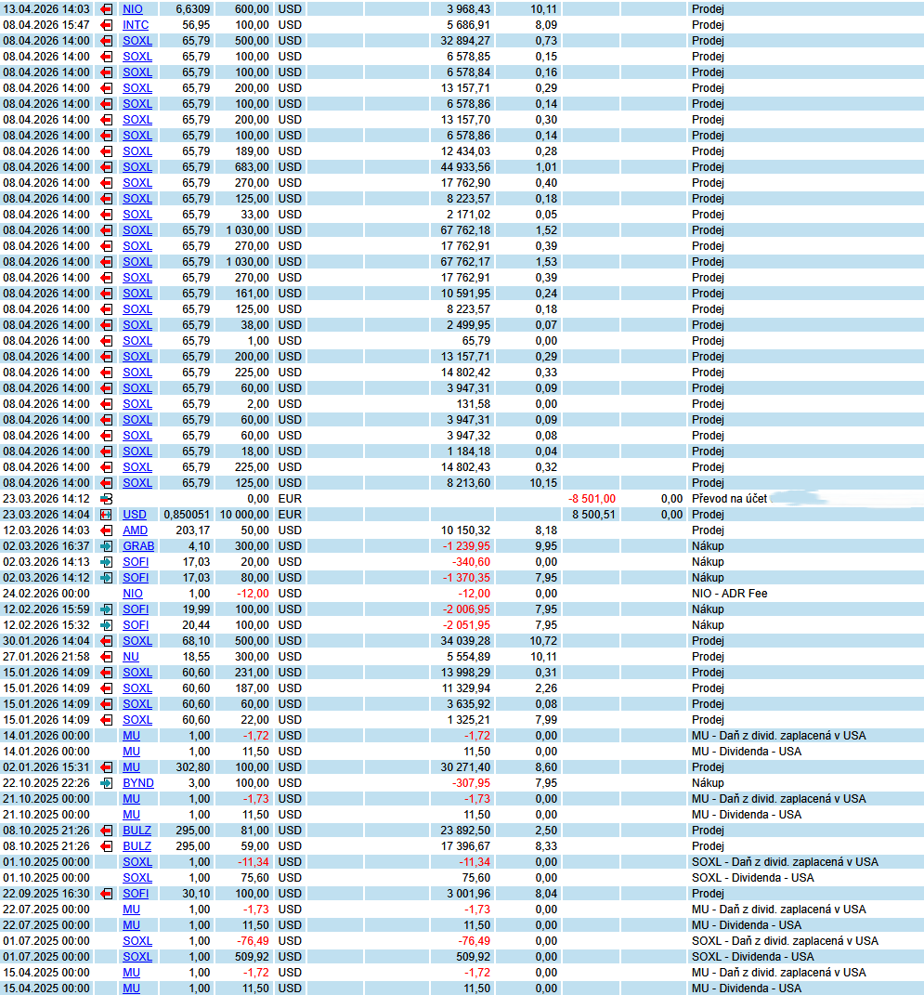Click the teal buy icon next to GRAB
Screen dimensions: 924x995
[106, 546]
